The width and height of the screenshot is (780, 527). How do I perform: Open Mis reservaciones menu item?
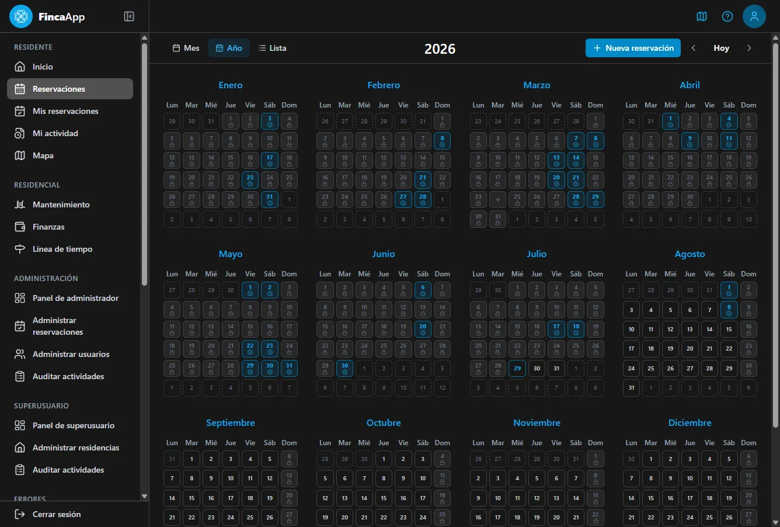(x=70, y=111)
